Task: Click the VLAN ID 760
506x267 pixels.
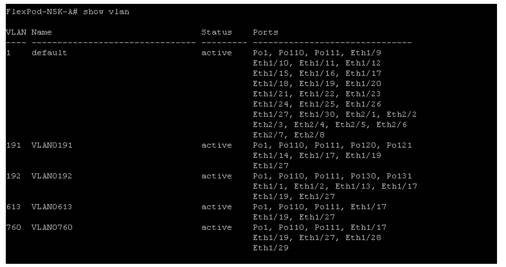Action: coord(14,227)
